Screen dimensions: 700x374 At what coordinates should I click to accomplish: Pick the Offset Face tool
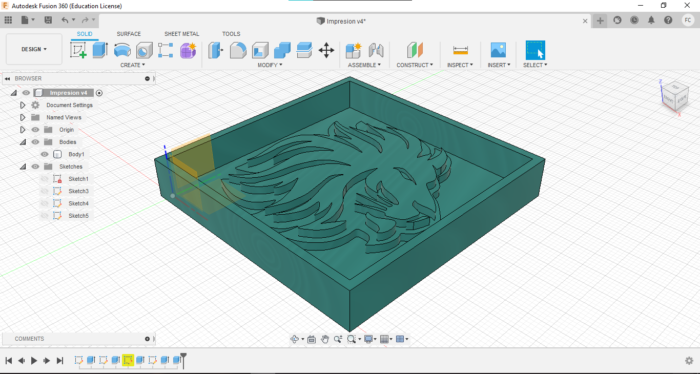coord(304,50)
